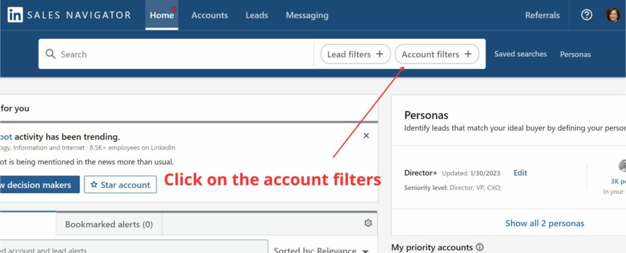Open the Help question mark icon
Image resolution: width=626 pixels, height=253 pixels.
[x=586, y=15]
